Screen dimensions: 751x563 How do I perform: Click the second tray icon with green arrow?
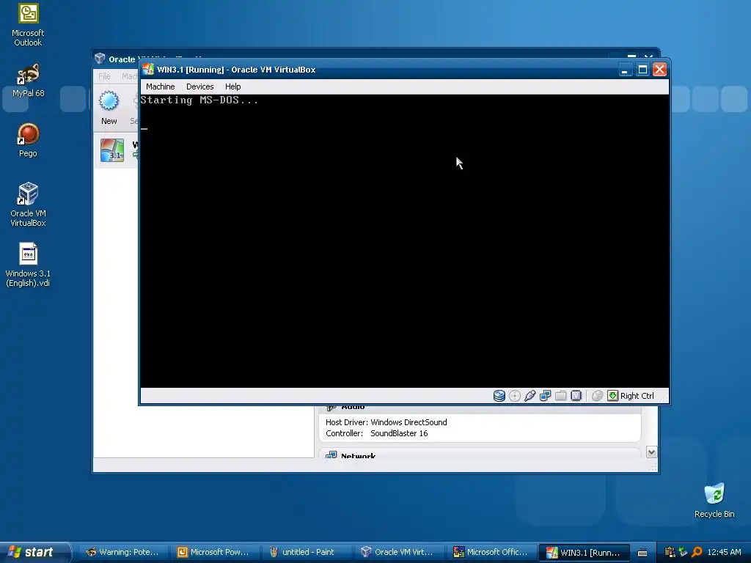683,552
